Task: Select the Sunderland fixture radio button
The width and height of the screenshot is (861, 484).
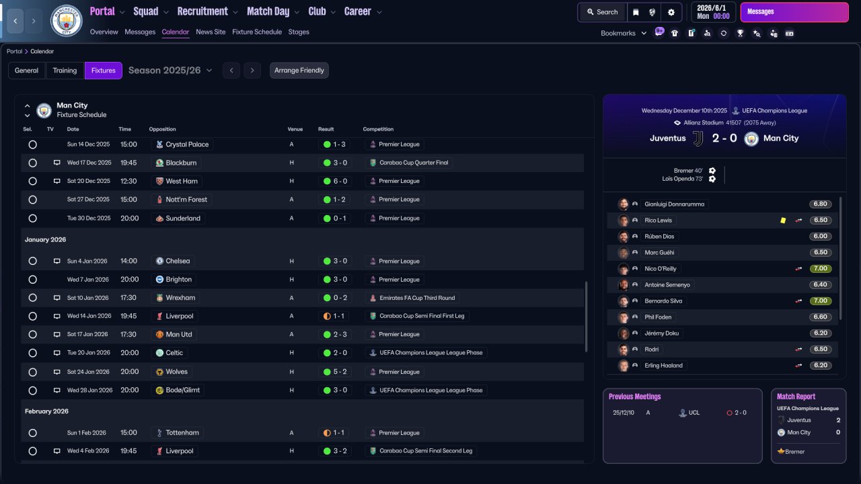Action: point(32,218)
